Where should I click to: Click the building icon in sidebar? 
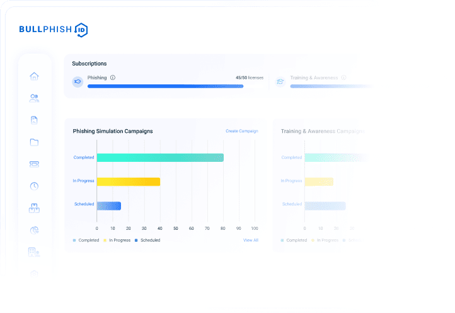pyautogui.click(x=34, y=252)
